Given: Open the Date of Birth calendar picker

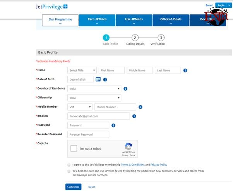Looking at the screenshot, I should click(98, 79).
